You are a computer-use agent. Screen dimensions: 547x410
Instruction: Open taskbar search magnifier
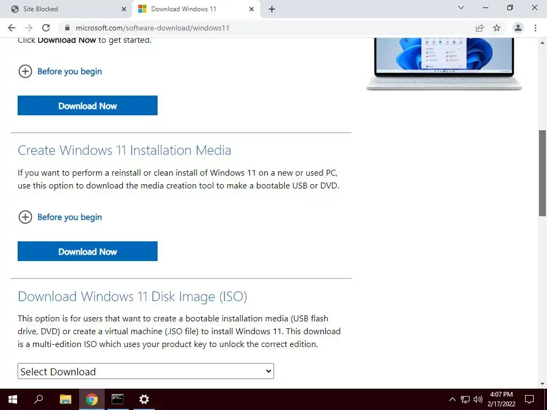pos(38,399)
